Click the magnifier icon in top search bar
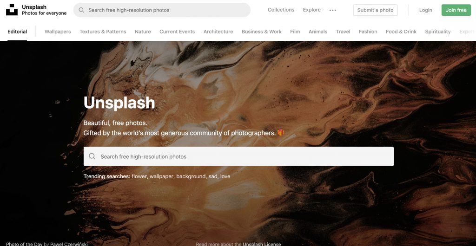The height and width of the screenshot is (246, 476). coord(81,10)
